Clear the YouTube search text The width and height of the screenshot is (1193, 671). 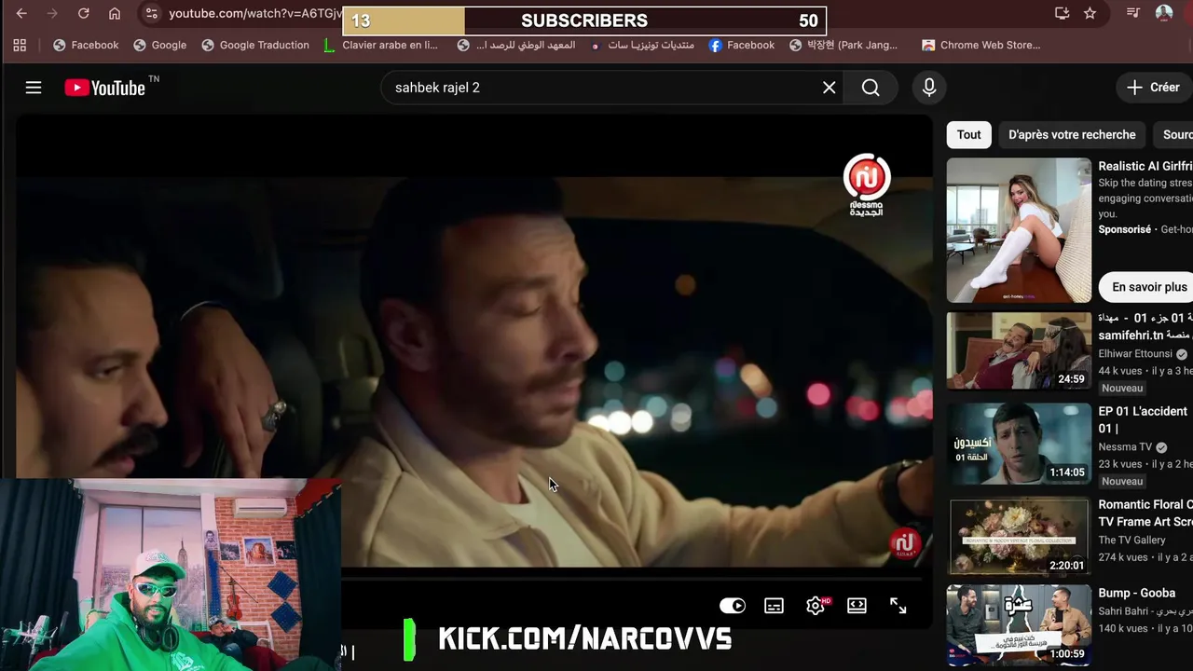pos(829,88)
